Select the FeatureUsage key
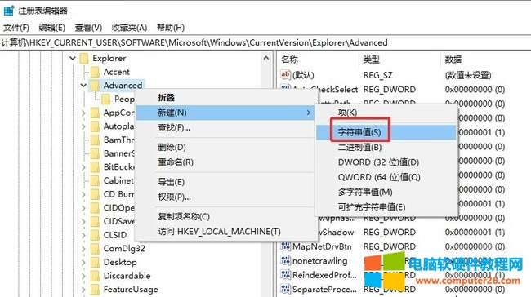531x297 pixels. click(131, 289)
